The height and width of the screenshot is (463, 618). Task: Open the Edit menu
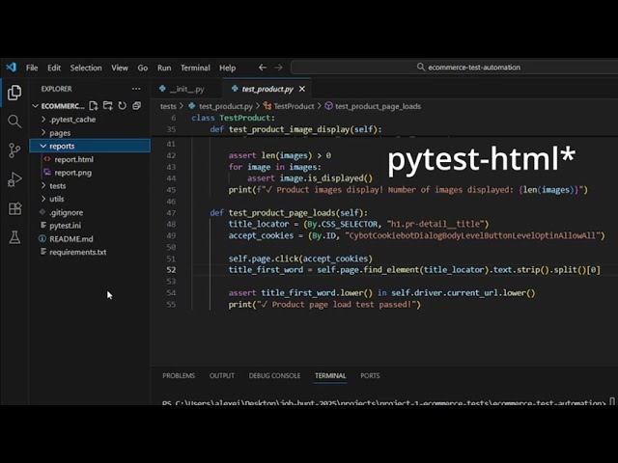54,68
